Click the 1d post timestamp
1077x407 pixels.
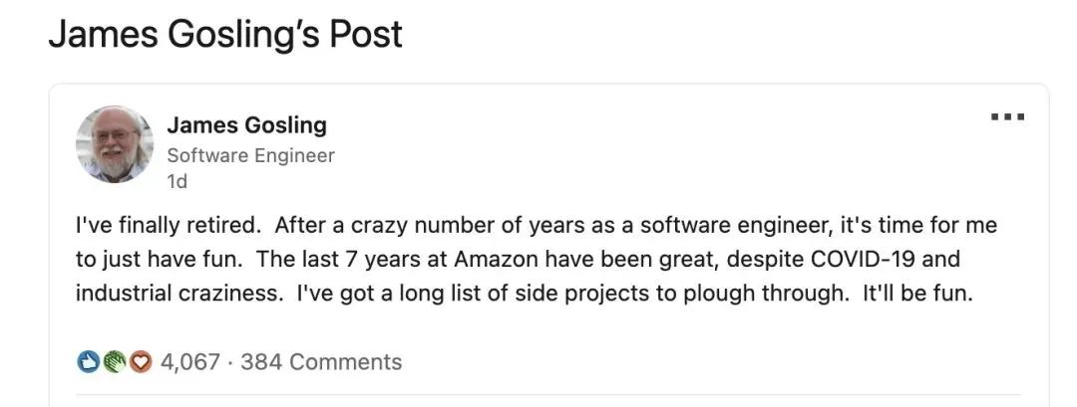[x=177, y=182]
